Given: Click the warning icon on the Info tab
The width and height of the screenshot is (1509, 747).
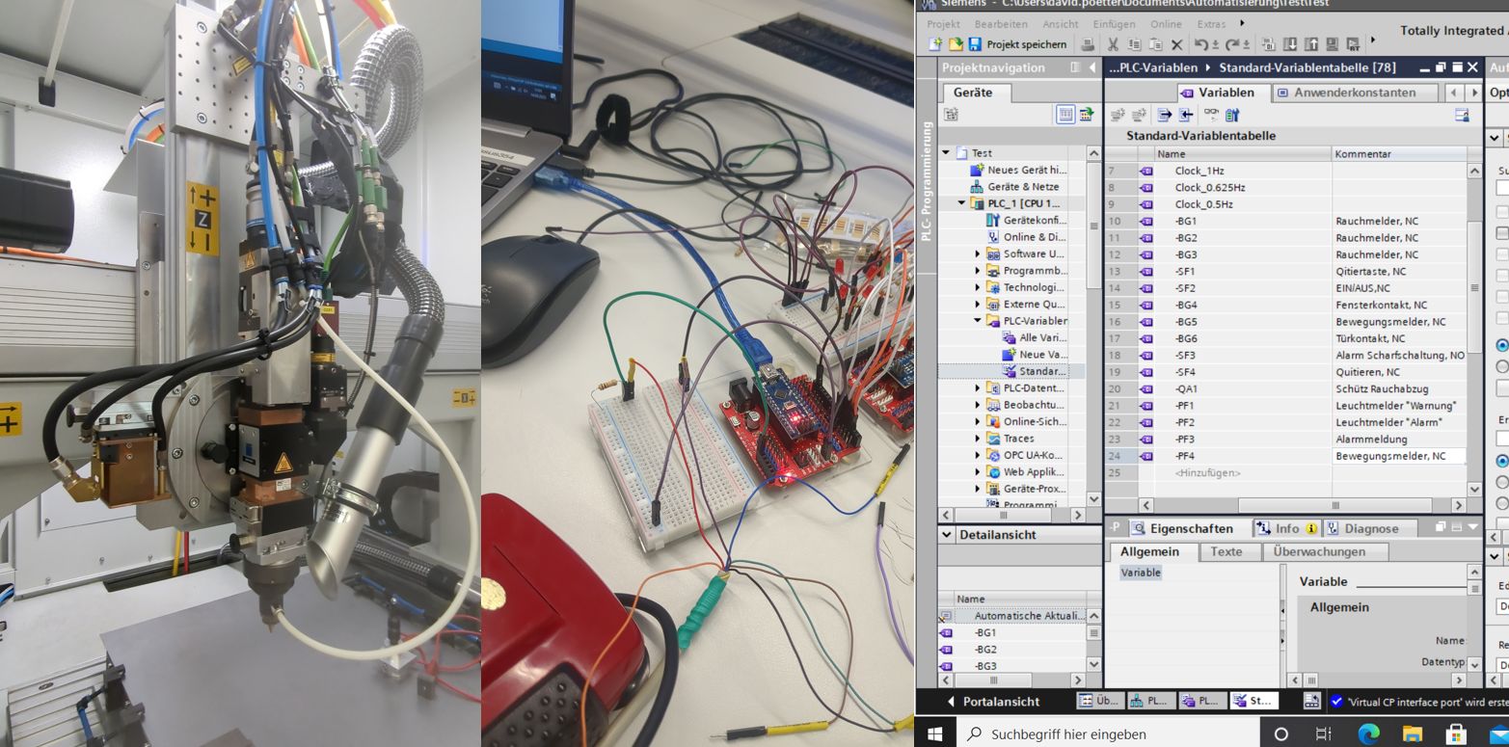Looking at the screenshot, I should pyautogui.click(x=1311, y=529).
